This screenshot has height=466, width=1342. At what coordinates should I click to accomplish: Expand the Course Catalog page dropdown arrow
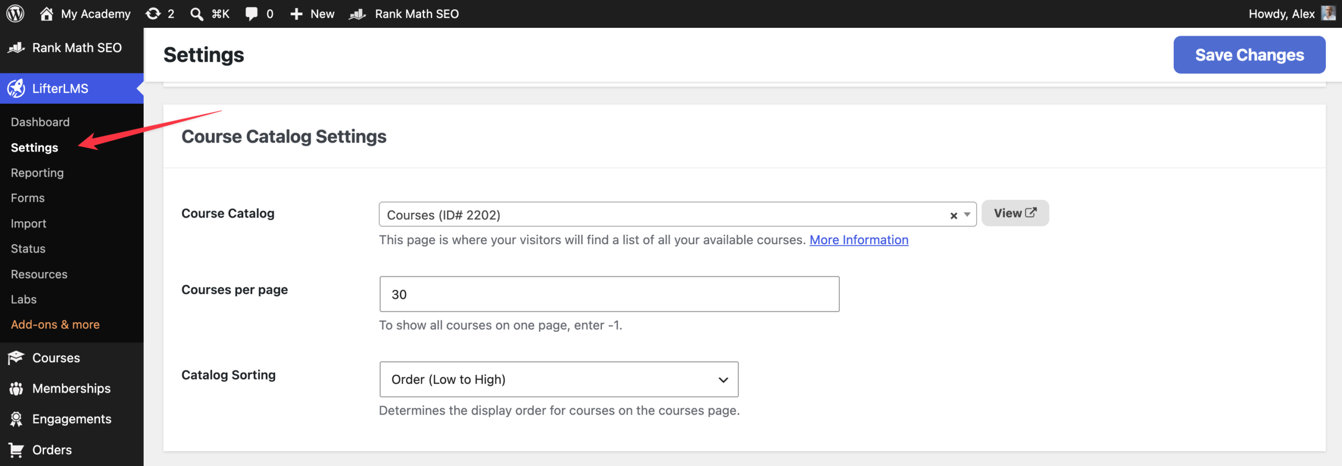click(967, 215)
